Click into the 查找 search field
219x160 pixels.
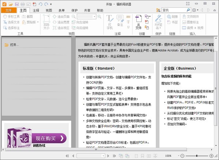coord(174,10)
